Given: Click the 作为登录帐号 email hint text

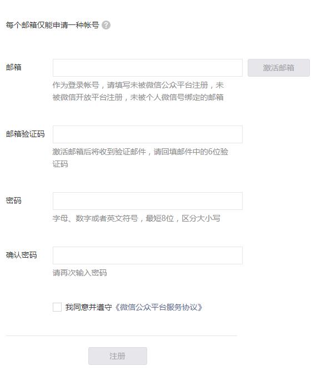Looking at the screenshot, I should (x=138, y=91).
